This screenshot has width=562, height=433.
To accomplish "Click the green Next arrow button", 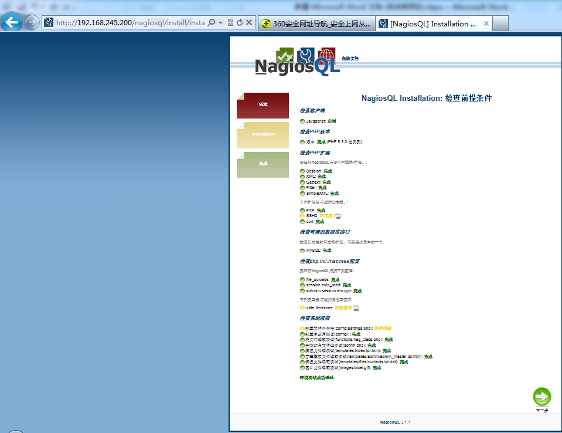I will coord(541,397).
